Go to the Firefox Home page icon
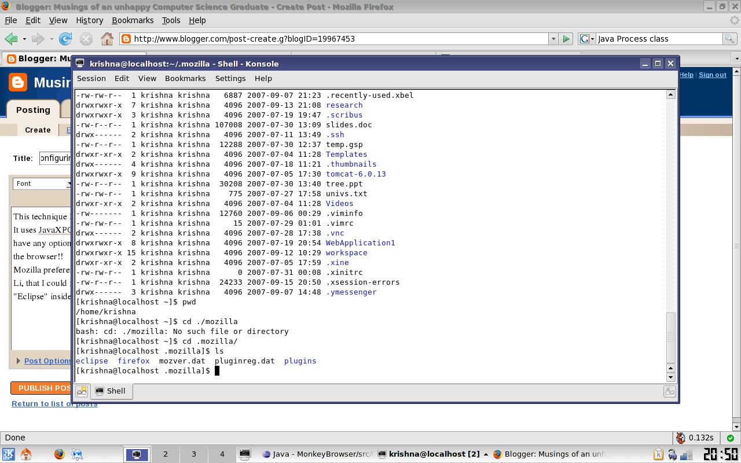 click(x=107, y=39)
